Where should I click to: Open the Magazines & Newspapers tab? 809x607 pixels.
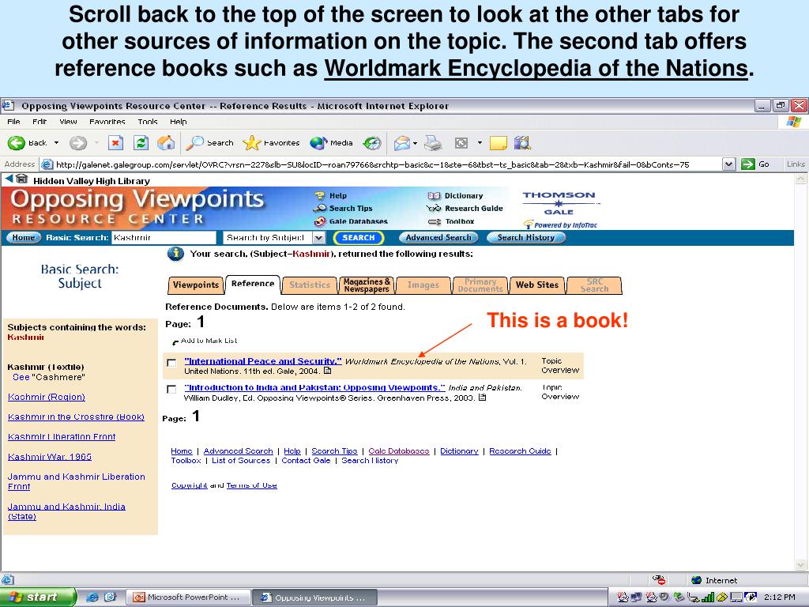367,285
